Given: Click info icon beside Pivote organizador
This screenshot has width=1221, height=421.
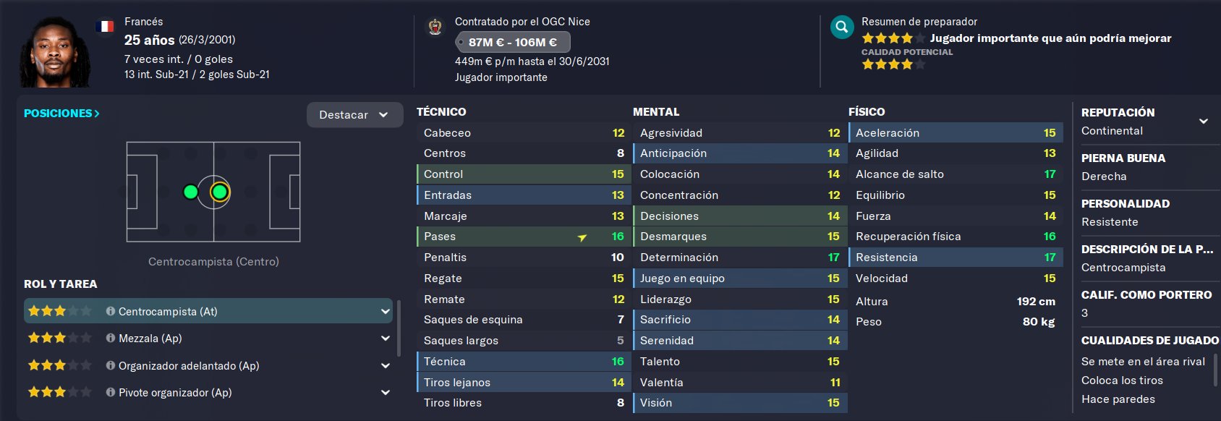Looking at the screenshot, I should [x=111, y=392].
